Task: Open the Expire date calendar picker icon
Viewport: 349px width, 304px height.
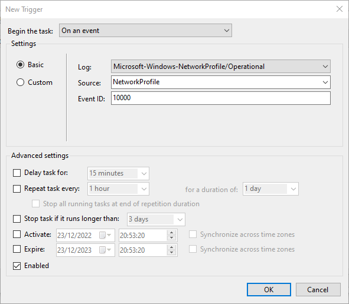Action: (x=105, y=250)
